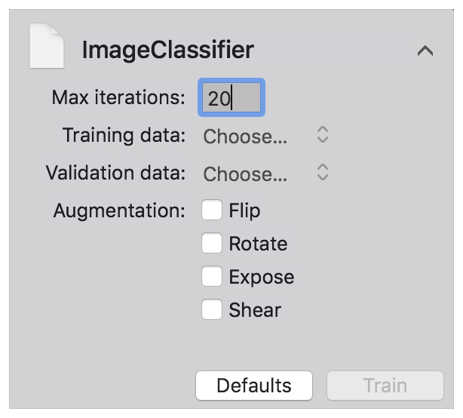Viewport: 463px width, 418px height.
Task: Click the "Augmentation:" label
Action: (x=119, y=211)
